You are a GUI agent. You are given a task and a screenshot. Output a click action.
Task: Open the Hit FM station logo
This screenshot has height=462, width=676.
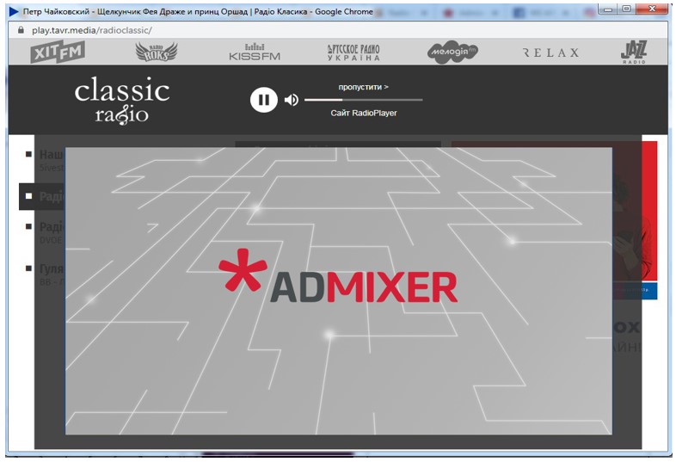[x=58, y=52]
